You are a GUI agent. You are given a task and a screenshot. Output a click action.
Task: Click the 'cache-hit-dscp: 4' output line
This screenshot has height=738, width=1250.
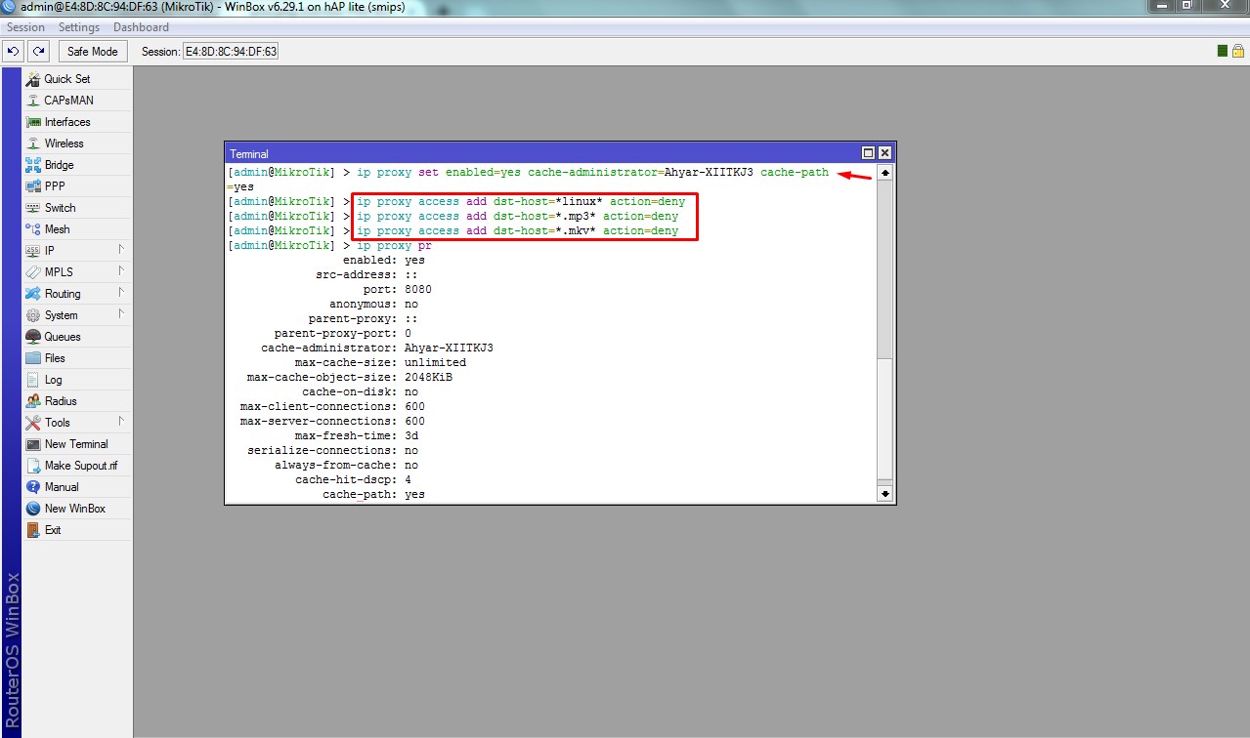[x=353, y=480]
